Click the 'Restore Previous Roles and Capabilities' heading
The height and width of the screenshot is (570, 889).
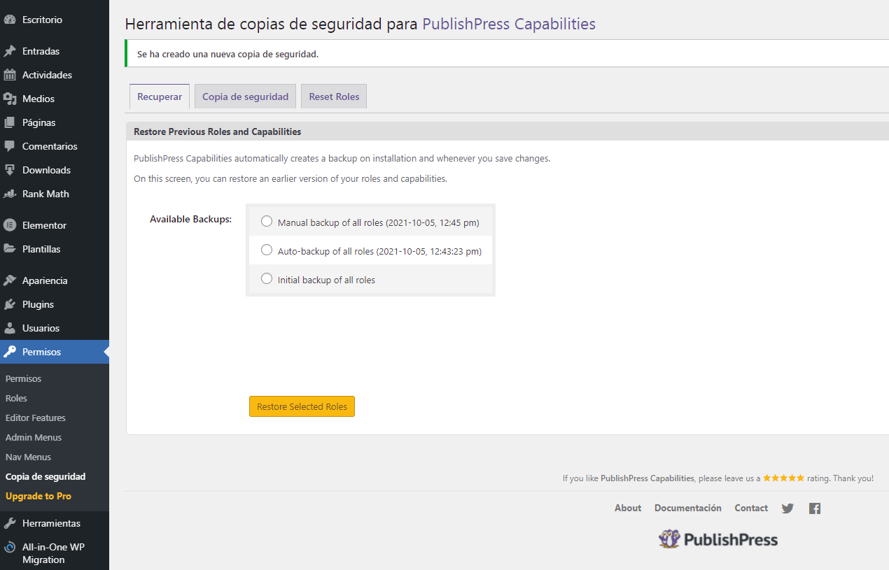click(217, 131)
